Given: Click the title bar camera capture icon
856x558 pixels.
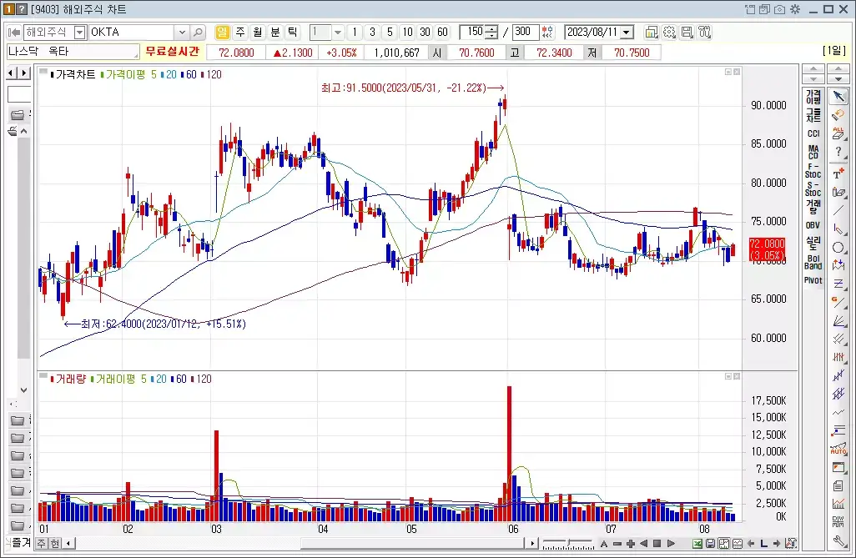Looking at the screenshot, I should tap(779, 9).
